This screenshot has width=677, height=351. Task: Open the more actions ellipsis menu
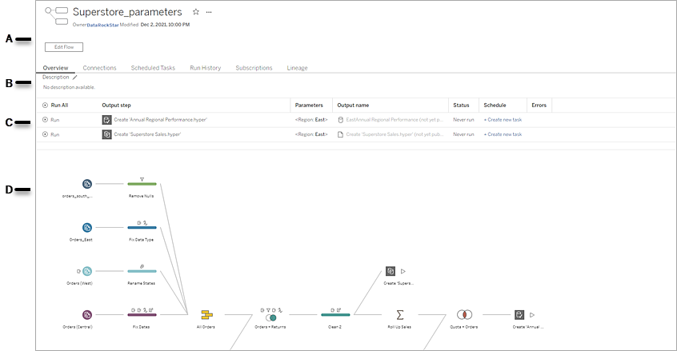[x=210, y=13]
